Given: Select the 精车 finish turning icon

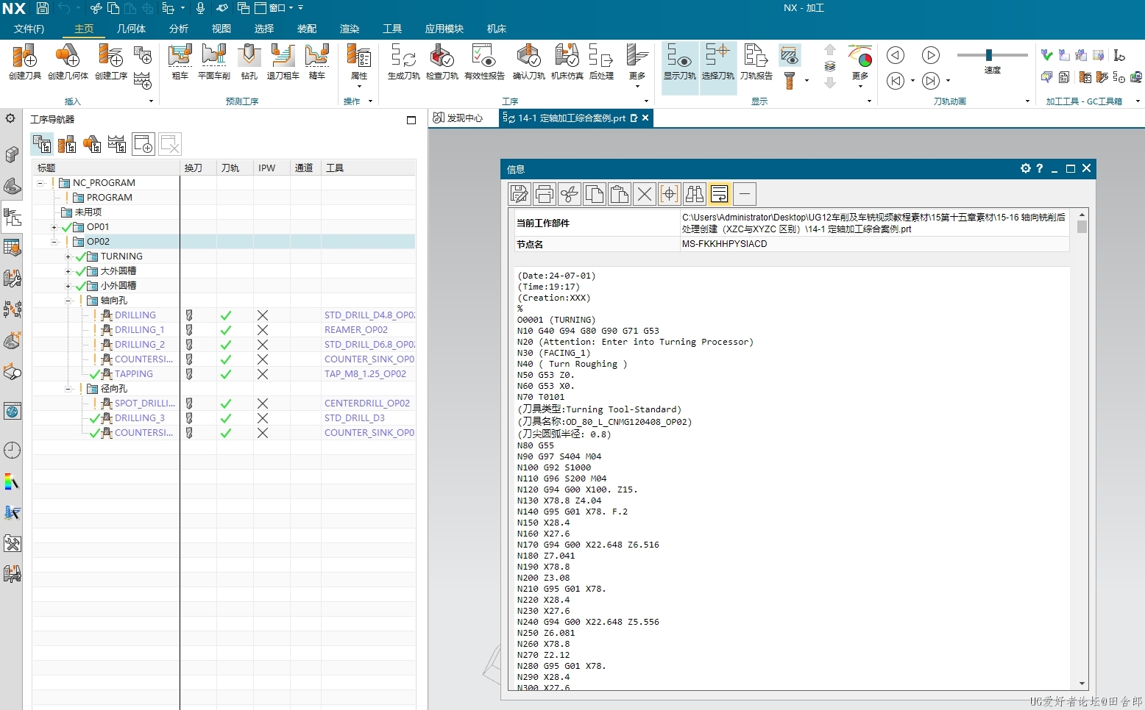Looking at the screenshot, I should point(317,62).
